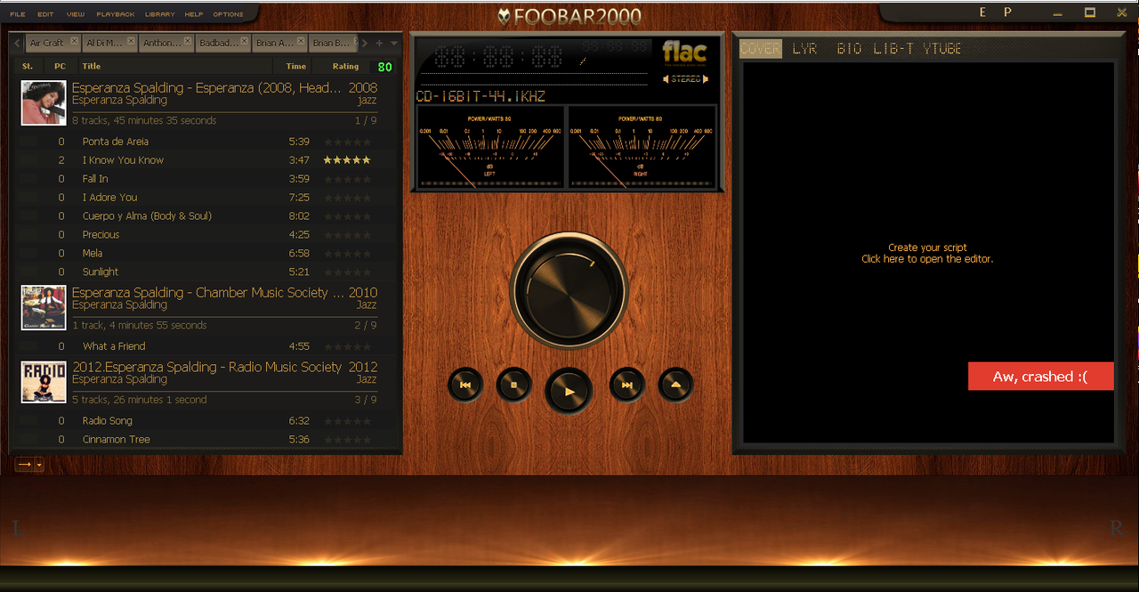This screenshot has width=1139, height=592.
Task: Click the P button in title bar
Action: [x=1008, y=12]
